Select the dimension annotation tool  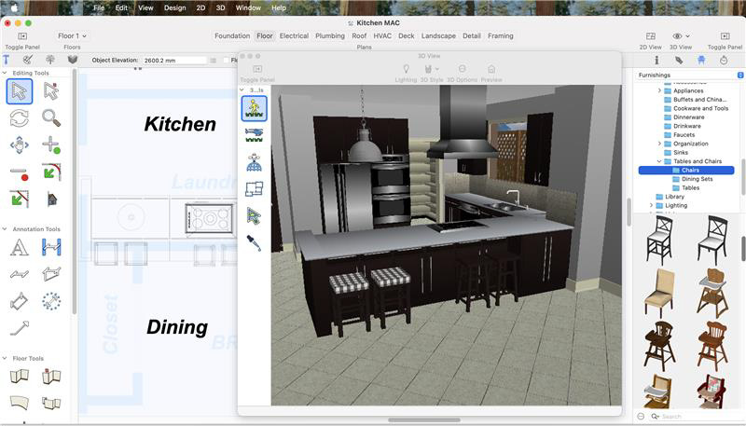coord(51,247)
